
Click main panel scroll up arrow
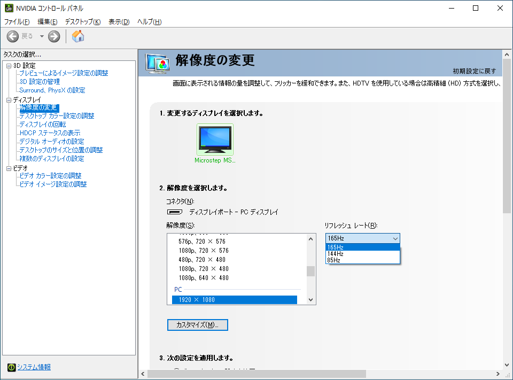(507, 55)
